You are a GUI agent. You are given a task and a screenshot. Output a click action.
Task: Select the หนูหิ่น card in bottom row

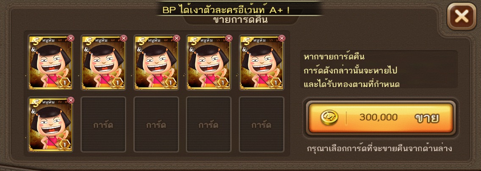click(51, 125)
